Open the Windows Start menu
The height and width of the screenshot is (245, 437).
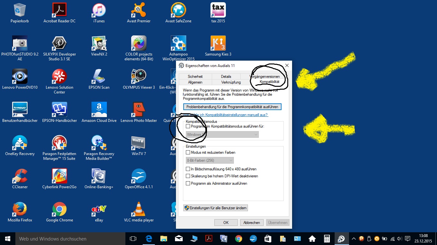[x=8, y=239]
